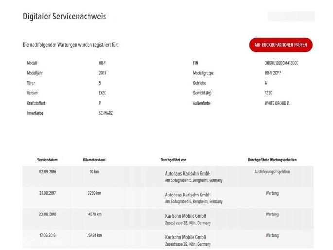Open Karlsohn Mobile GmbH in the 2018 row
Viewport: 333px width, 250px height.
186,216
